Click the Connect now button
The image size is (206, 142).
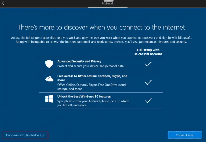tap(185, 135)
